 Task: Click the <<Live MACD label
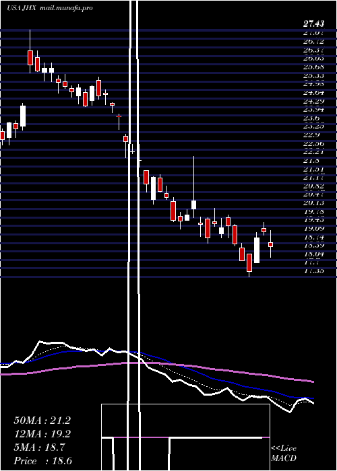284,454
